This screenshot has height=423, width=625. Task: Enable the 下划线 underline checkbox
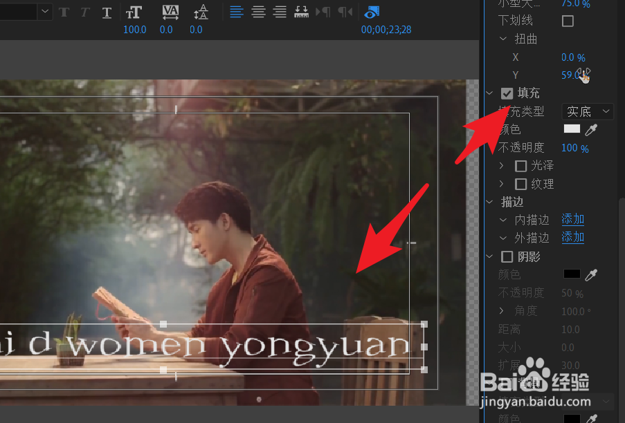pos(568,21)
